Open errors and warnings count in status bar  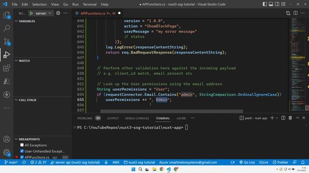[x=39, y=162]
